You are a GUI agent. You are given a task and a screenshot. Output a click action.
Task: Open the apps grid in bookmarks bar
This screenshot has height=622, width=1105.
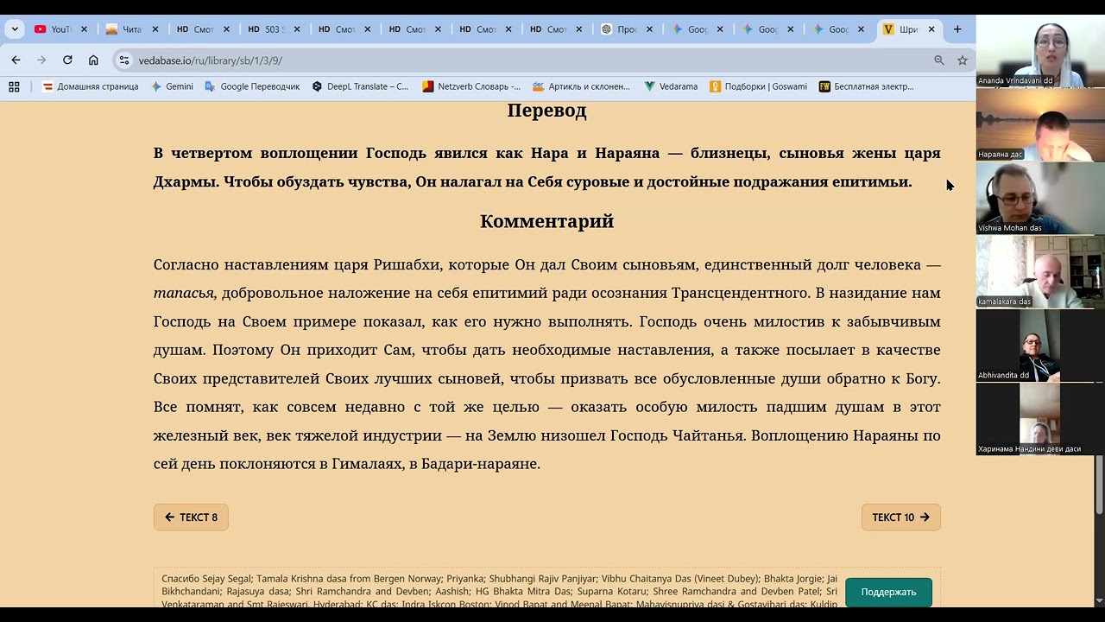[14, 86]
